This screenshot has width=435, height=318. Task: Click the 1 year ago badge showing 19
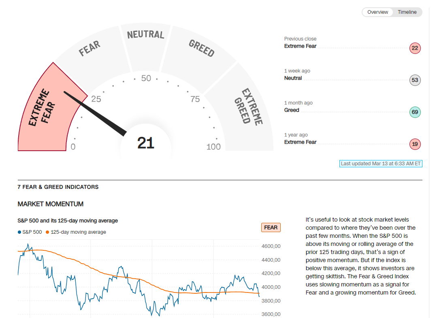415,144
